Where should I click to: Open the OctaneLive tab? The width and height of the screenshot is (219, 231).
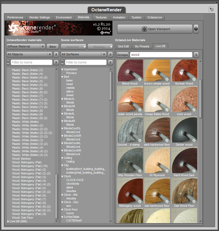155,17
